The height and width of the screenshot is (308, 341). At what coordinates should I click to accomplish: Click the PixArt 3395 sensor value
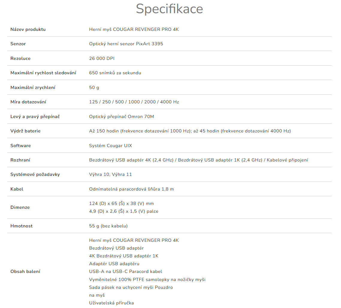pyautogui.click(x=126, y=44)
